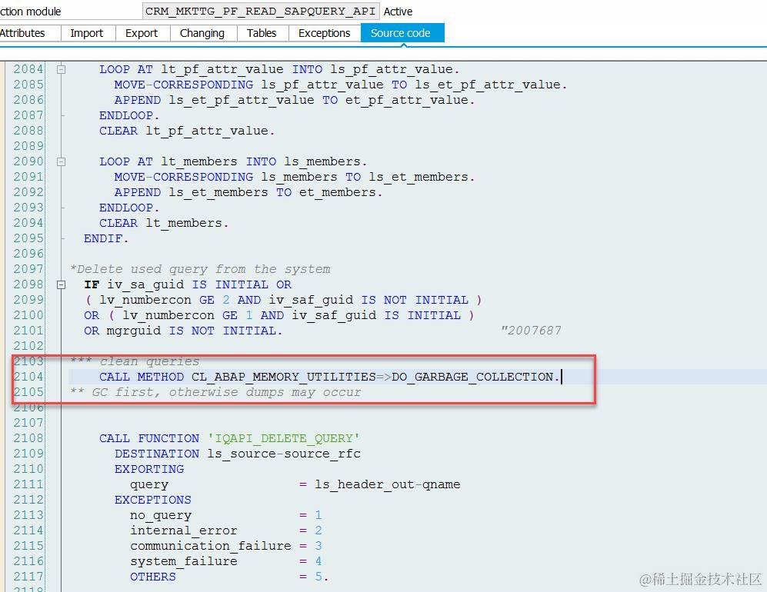Viewport: 767px width, 592px height.
Task: Click the comment '*Delete used query from the system'
Action: click(x=200, y=269)
